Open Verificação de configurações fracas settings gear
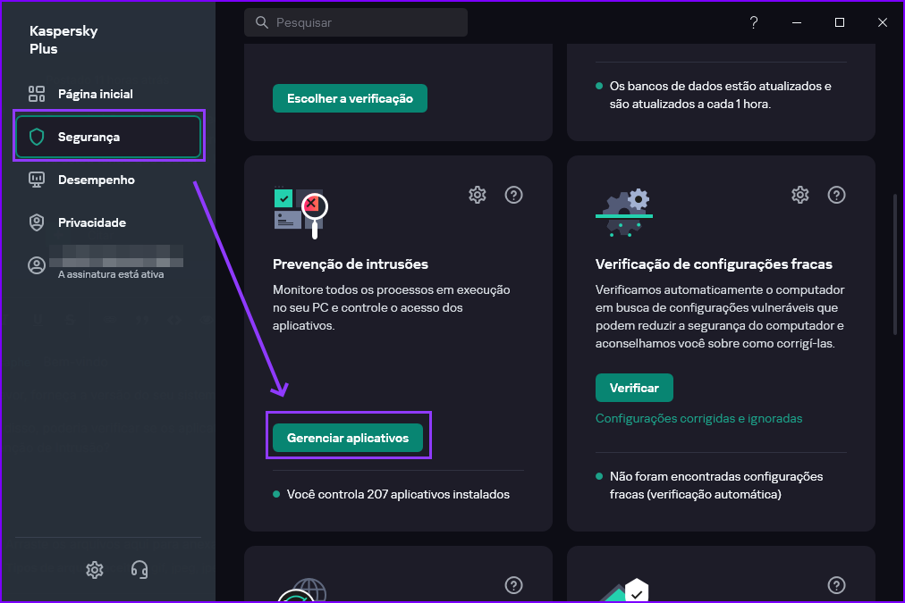 pyautogui.click(x=800, y=195)
